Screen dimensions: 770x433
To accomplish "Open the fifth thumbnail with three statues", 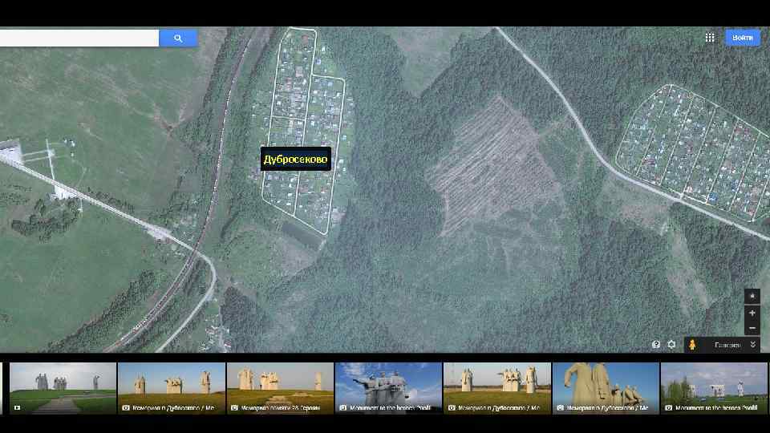I will [x=497, y=388].
